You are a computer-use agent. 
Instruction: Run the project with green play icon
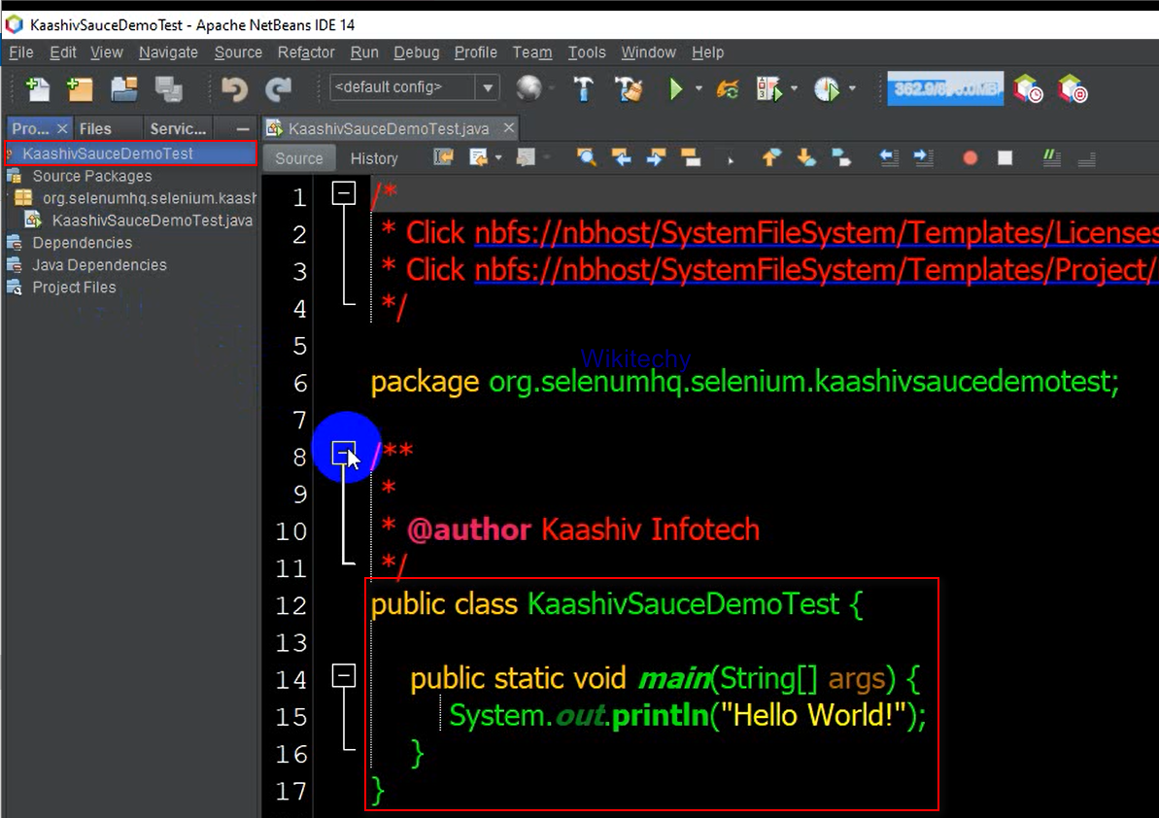pos(676,89)
